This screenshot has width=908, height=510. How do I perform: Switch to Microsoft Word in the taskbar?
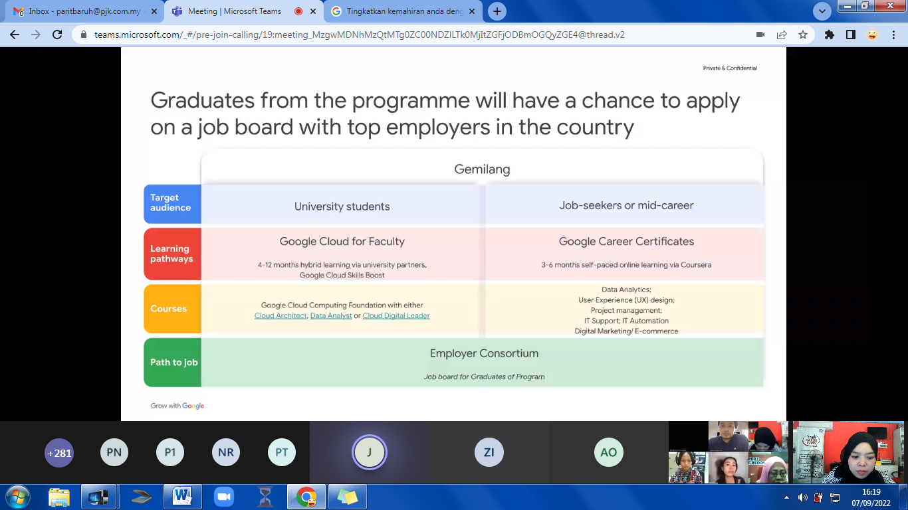pyautogui.click(x=181, y=497)
